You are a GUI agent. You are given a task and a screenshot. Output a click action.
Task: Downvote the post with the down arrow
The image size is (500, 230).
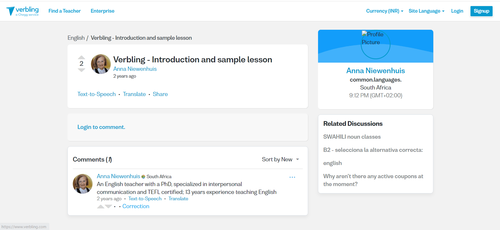coord(81,70)
